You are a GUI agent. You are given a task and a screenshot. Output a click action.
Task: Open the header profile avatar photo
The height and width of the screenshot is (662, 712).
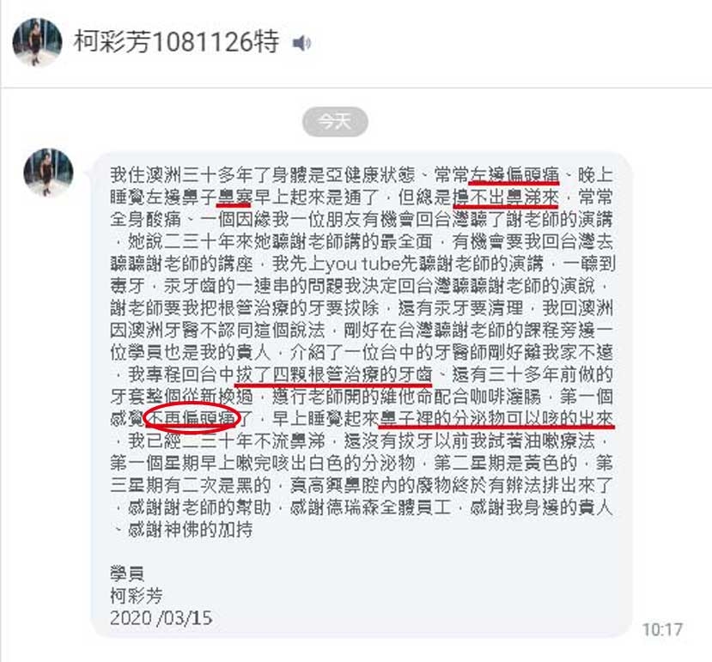[37, 42]
